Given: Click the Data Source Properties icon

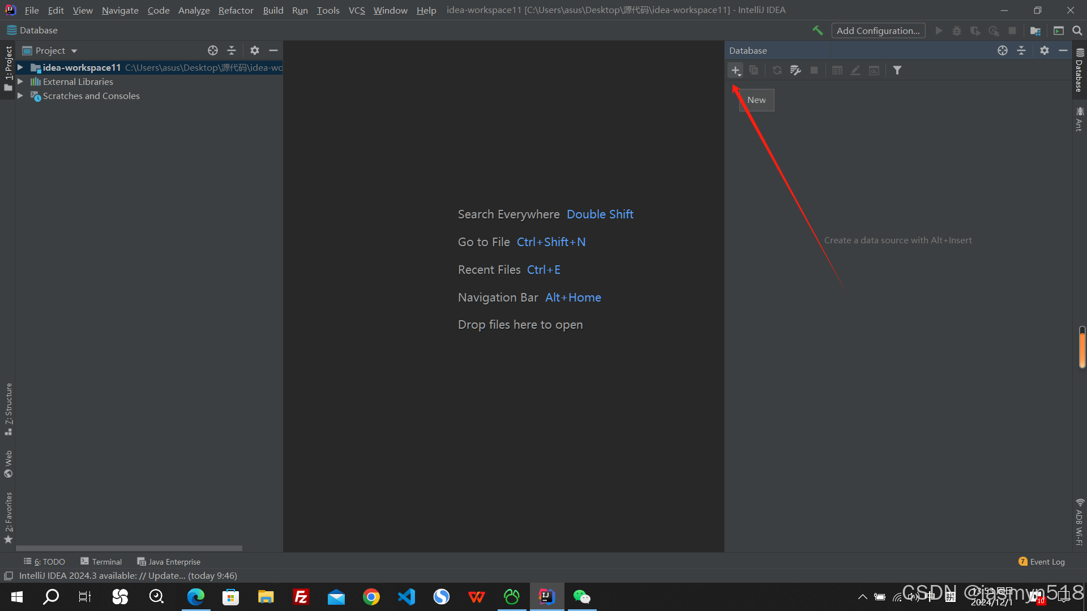Looking at the screenshot, I should [x=795, y=70].
